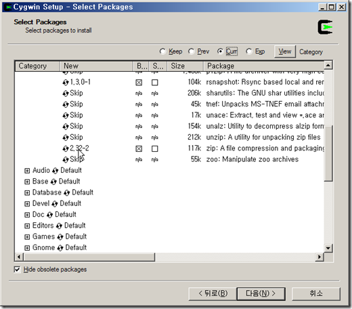Check source box for rsnapshot
The width and height of the screenshot is (352, 309).
[x=155, y=83]
